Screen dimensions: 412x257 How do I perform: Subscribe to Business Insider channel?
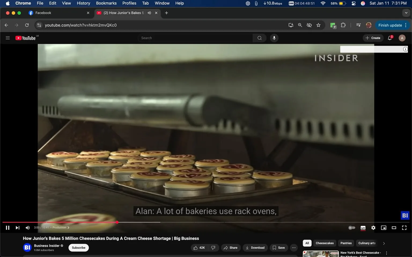coord(78,248)
